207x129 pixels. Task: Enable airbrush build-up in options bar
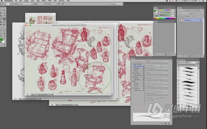click(x=59, y=4)
